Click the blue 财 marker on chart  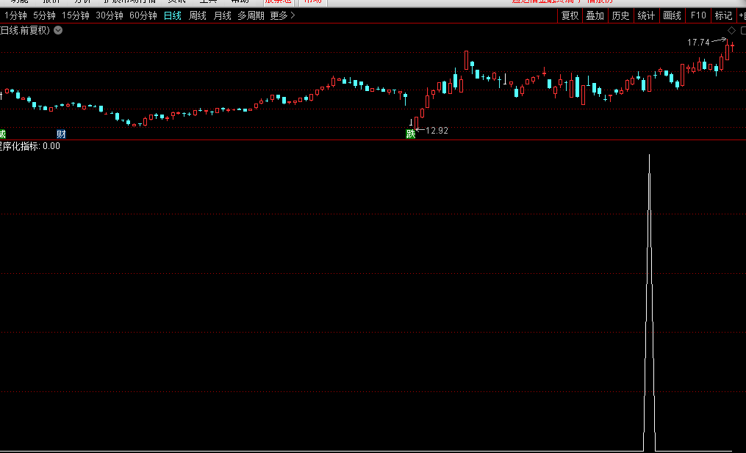[62, 134]
